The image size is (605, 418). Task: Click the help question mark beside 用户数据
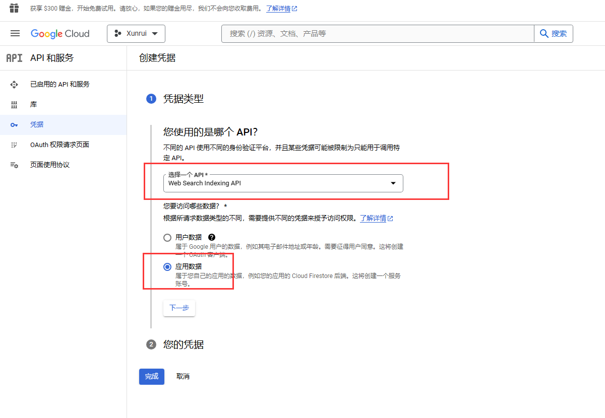pyautogui.click(x=212, y=237)
